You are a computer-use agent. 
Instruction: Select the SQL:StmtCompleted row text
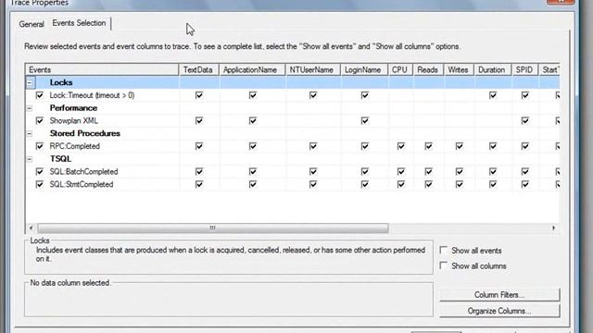click(x=82, y=184)
